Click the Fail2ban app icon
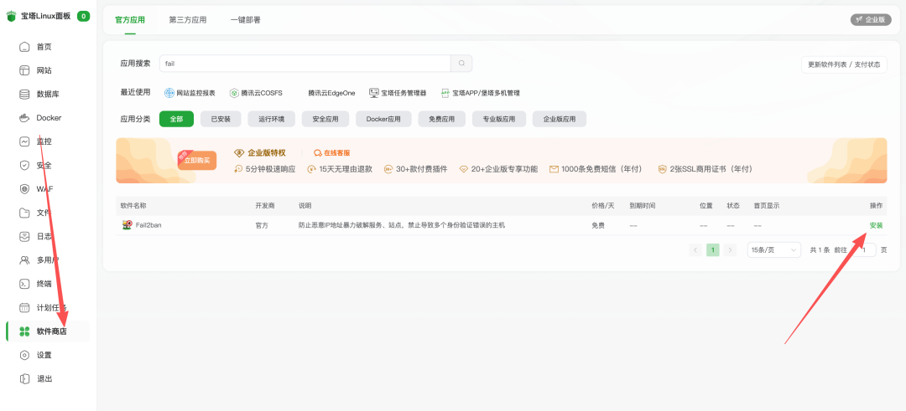Screen dimensions: 906x411 pos(127,225)
